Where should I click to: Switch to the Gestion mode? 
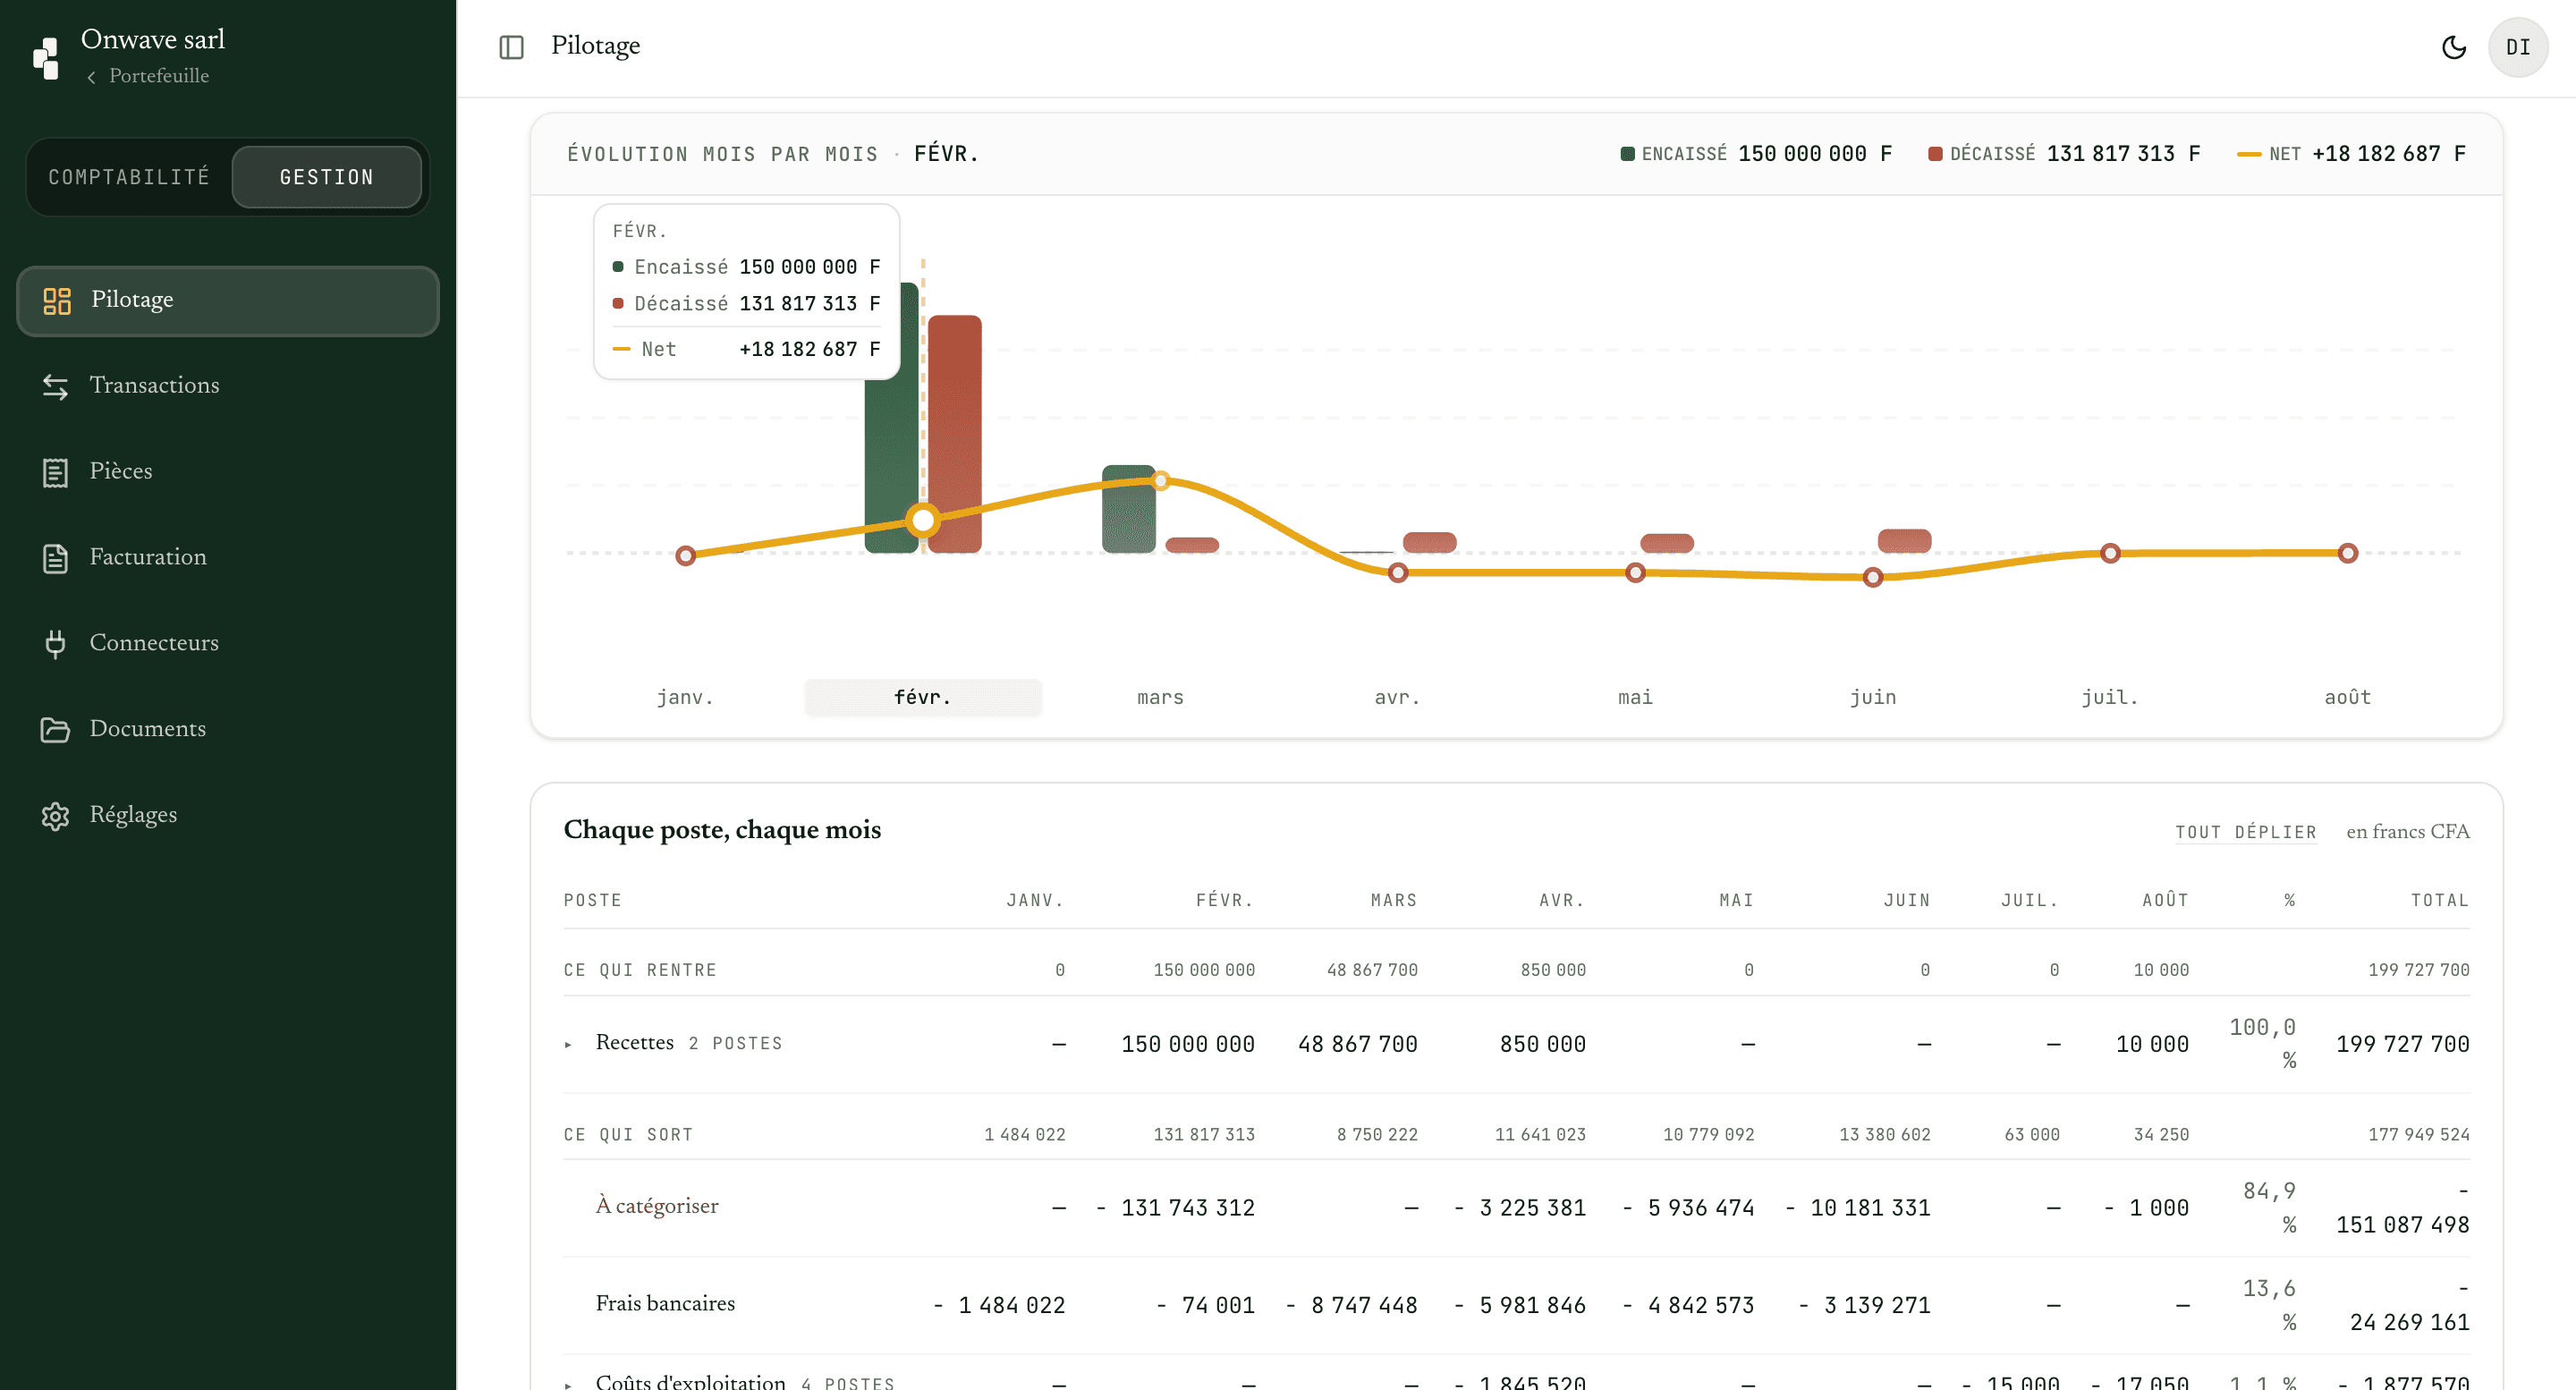point(326,177)
